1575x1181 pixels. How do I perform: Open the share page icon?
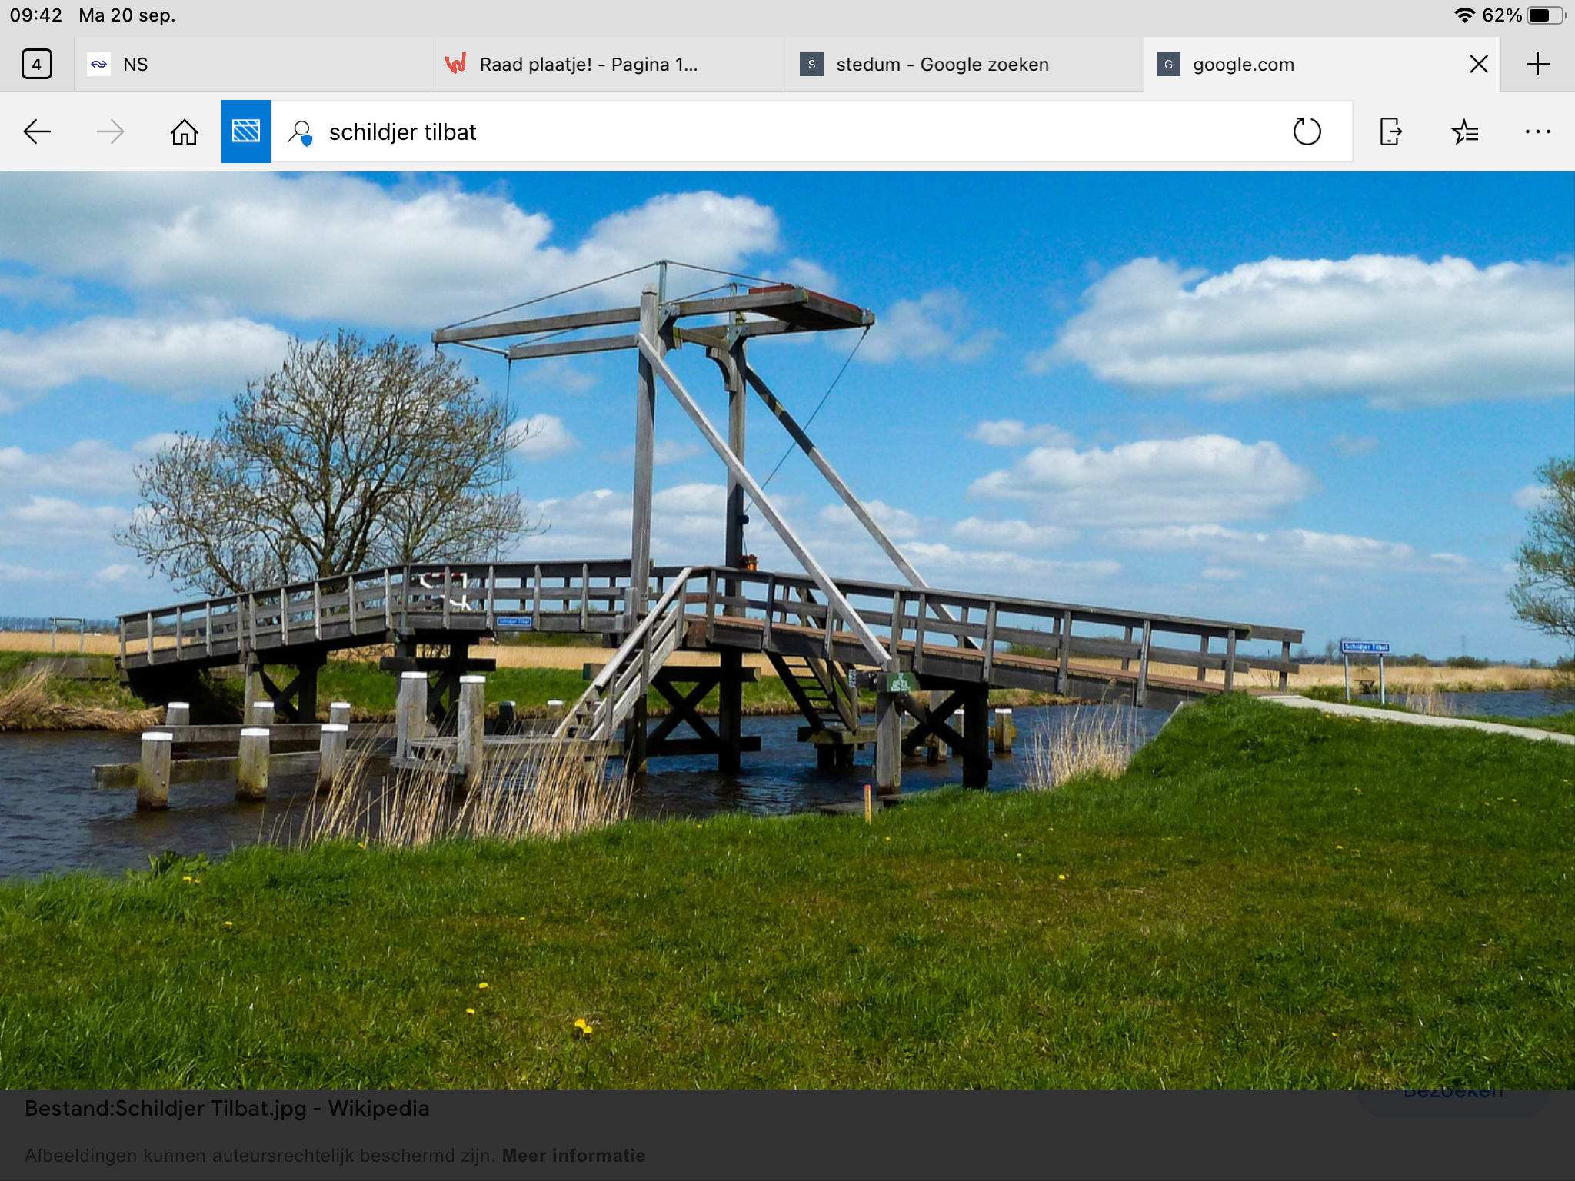[1390, 131]
